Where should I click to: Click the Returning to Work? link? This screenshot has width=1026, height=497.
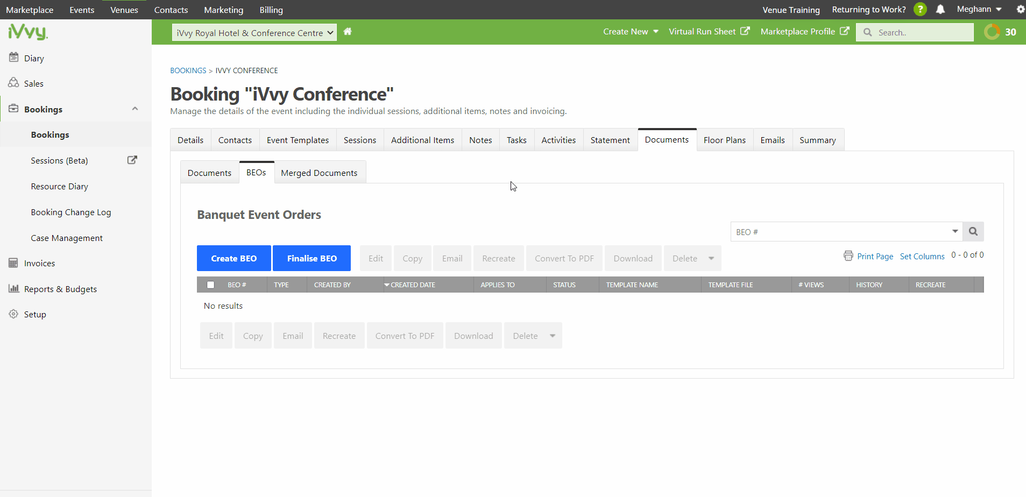(868, 9)
